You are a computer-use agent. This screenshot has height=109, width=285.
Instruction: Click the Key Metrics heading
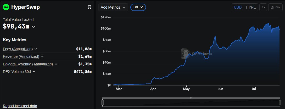[15, 40]
